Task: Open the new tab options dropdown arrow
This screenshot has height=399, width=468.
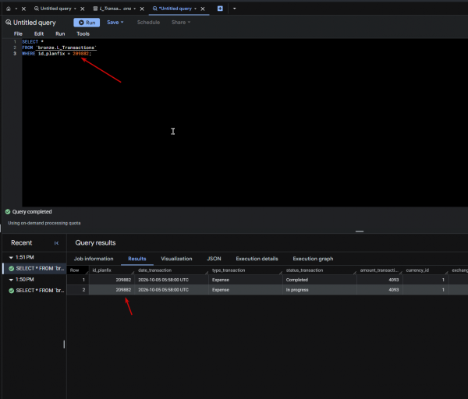Action: pyautogui.click(x=234, y=9)
